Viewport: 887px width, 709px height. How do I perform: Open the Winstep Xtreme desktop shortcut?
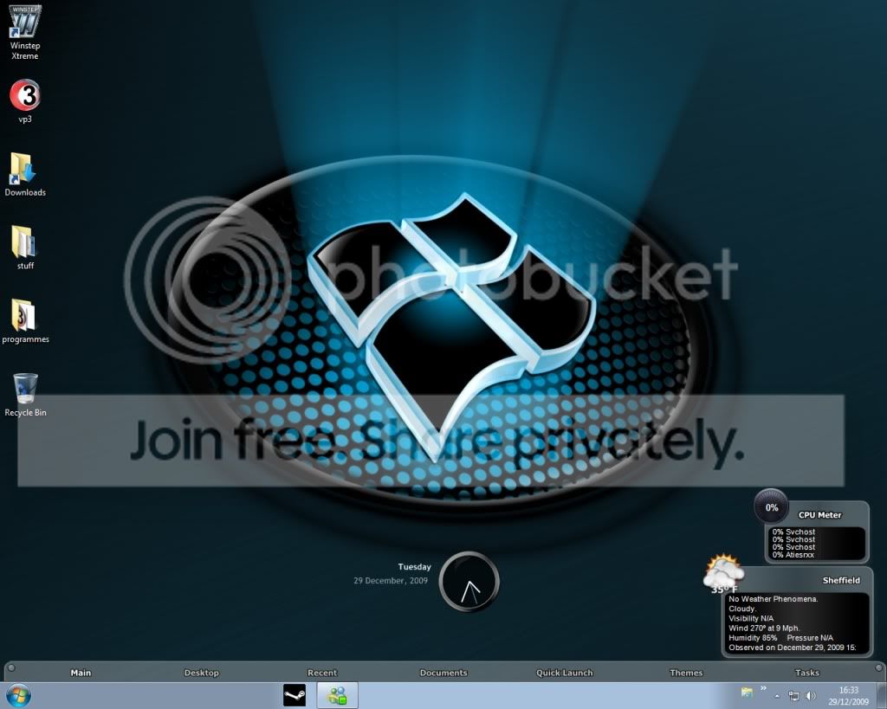coord(25,31)
